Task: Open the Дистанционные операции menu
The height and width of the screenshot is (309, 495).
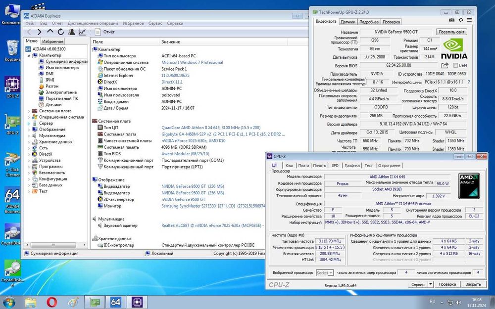Action: point(93,23)
